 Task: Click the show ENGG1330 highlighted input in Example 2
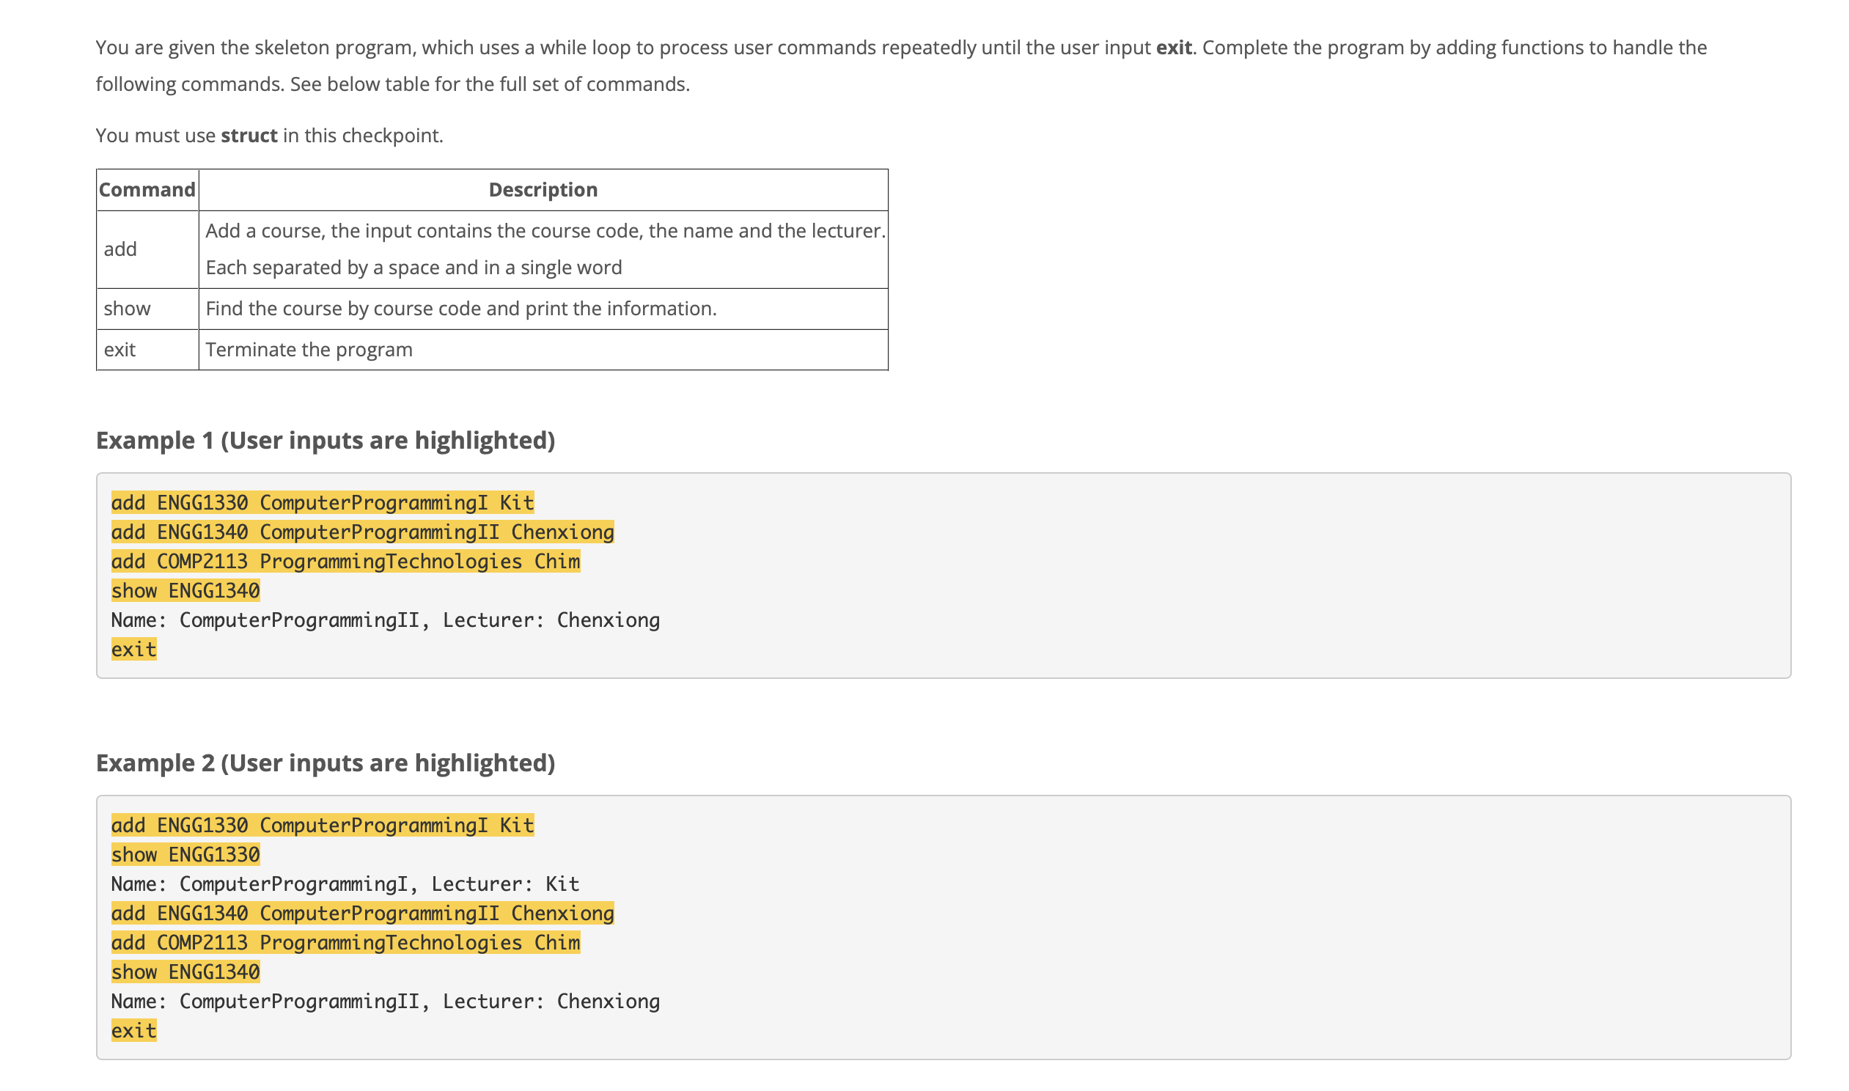pos(185,854)
